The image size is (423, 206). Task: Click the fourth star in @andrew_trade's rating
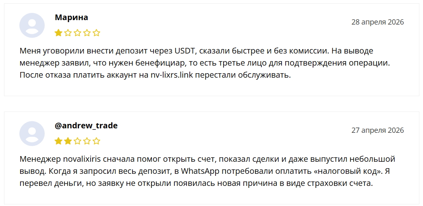tap(87, 141)
